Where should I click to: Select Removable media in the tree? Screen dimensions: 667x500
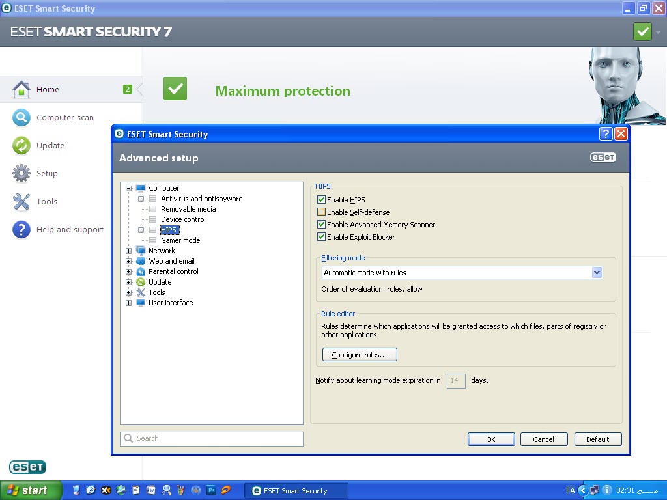188,209
